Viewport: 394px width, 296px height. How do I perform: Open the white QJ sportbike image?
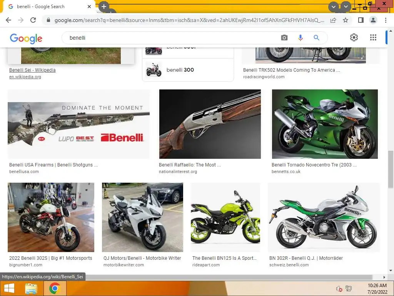(142, 217)
